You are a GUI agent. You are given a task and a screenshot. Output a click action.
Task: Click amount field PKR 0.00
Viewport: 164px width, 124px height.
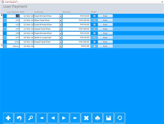pos(76,46)
